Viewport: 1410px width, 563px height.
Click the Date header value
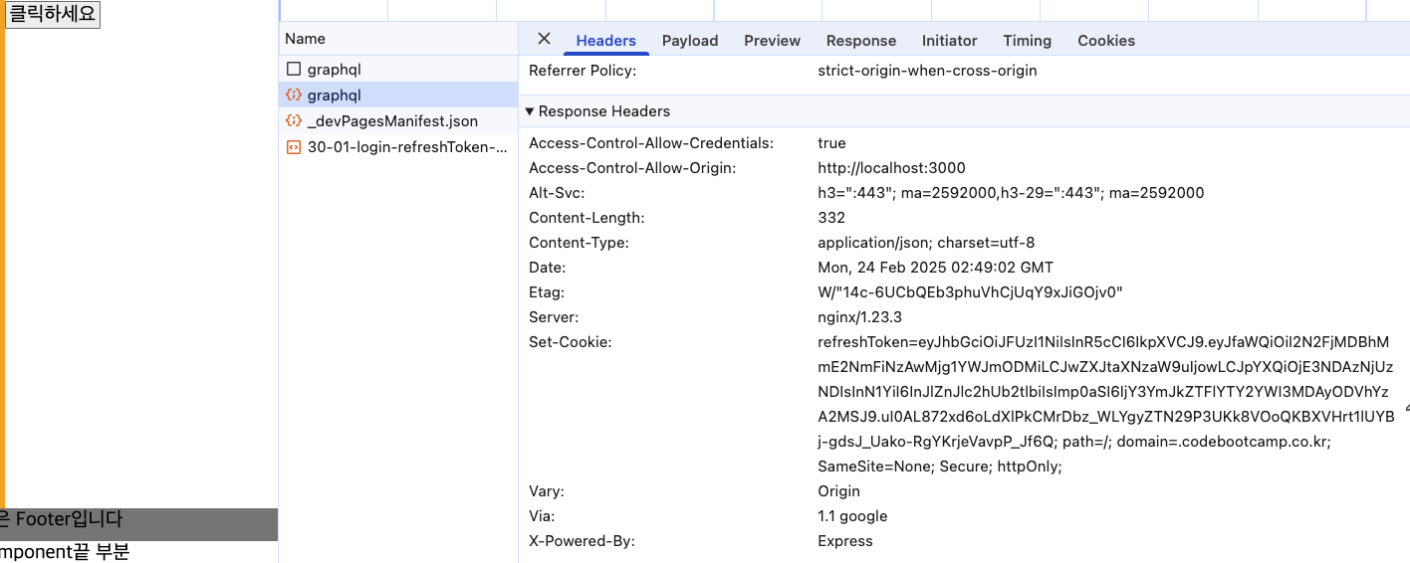coord(935,268)
